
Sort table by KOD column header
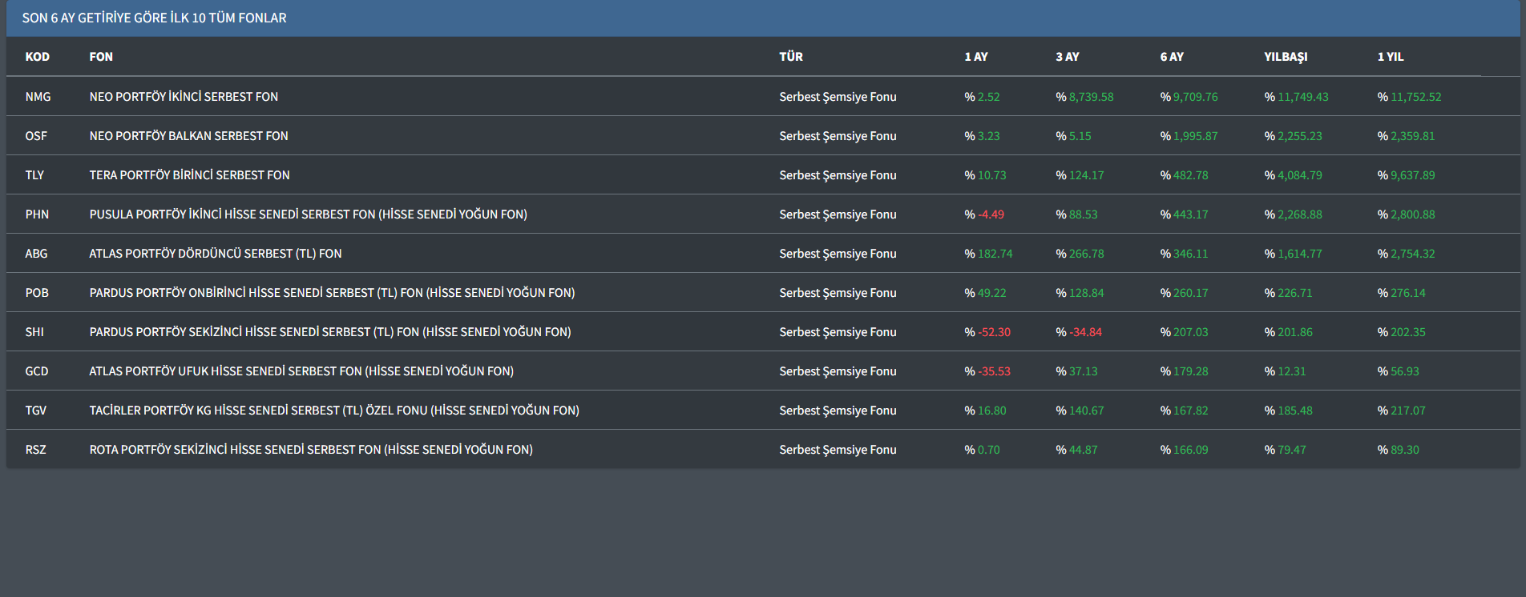pyautogui.click(x=37, y=57)
